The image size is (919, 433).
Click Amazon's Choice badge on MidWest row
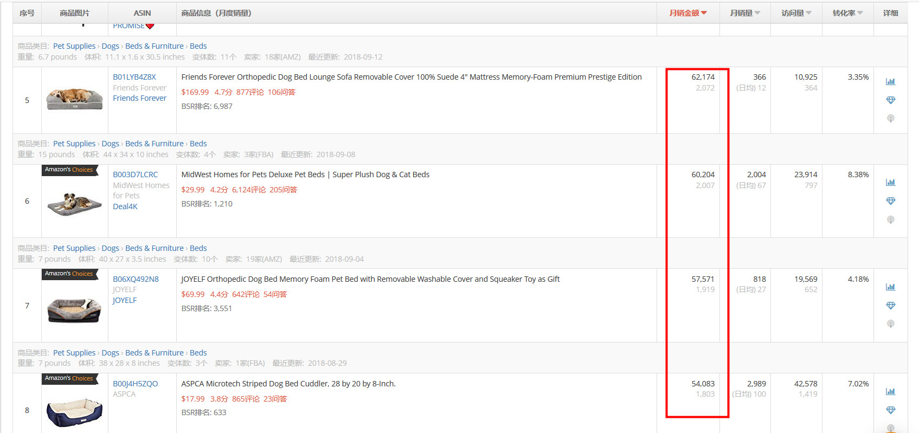[69, 170]
